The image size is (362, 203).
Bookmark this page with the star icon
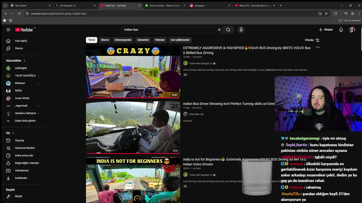point(326,14)
